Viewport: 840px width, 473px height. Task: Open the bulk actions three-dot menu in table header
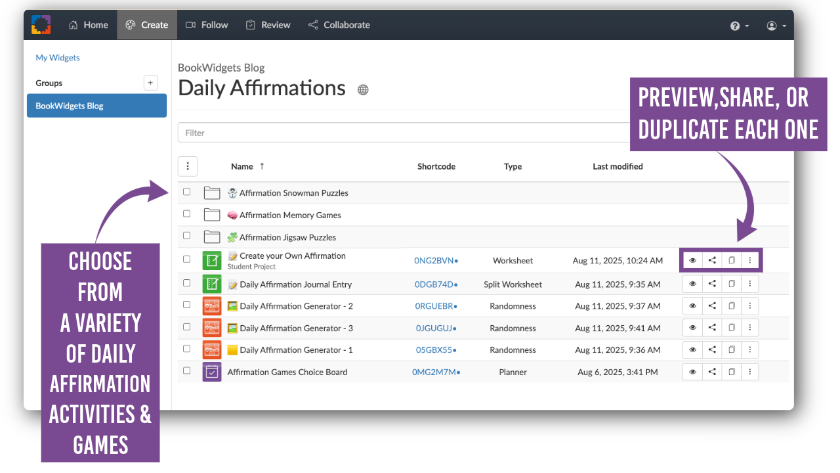point(188,166)
